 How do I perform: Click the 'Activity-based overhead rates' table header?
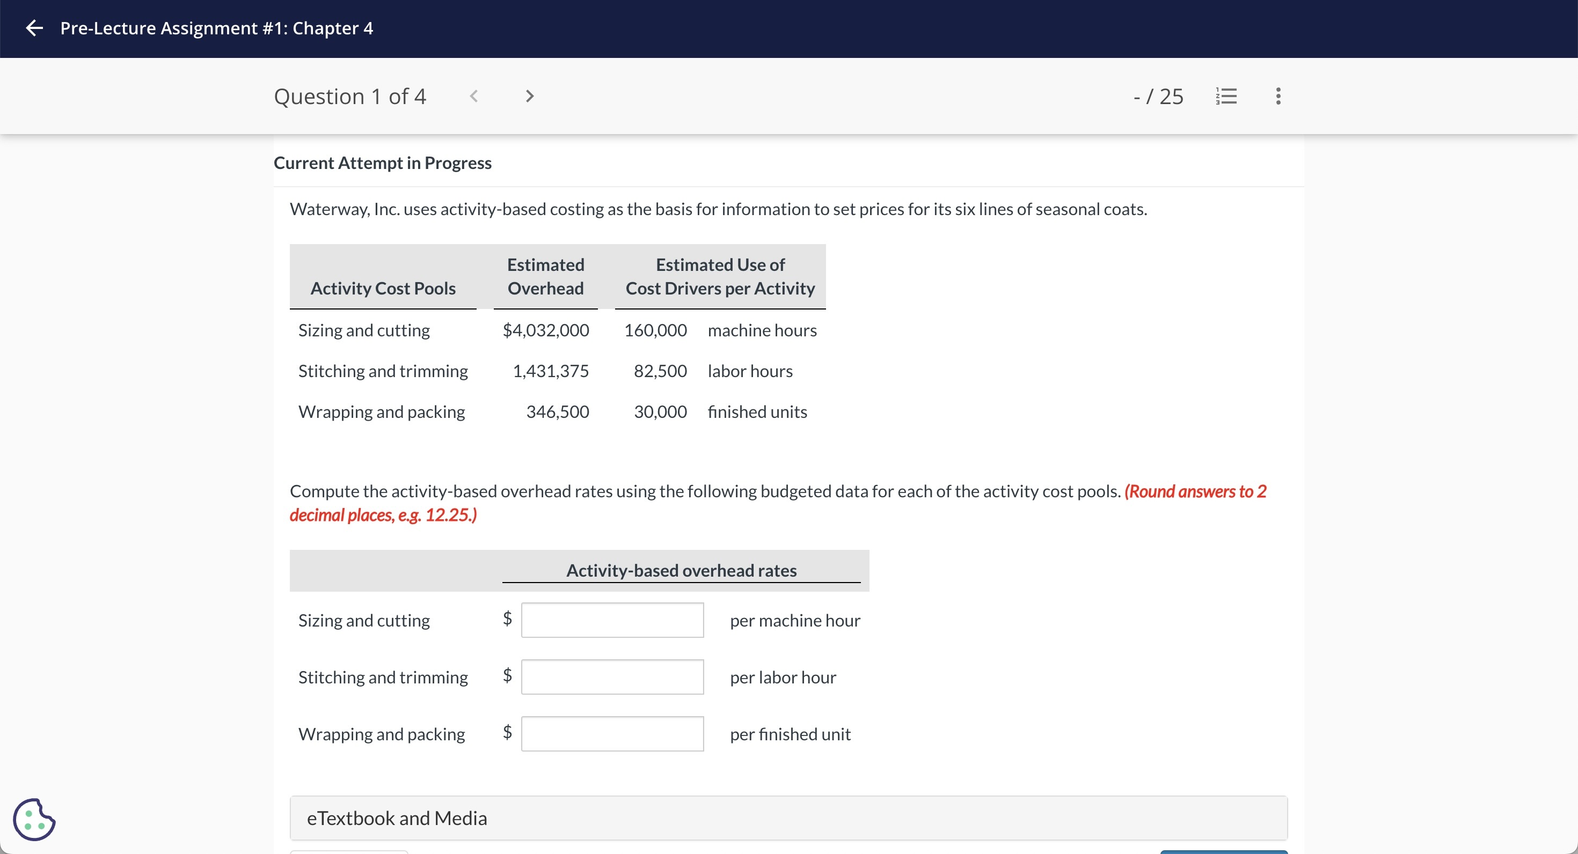tap(681, 571)
